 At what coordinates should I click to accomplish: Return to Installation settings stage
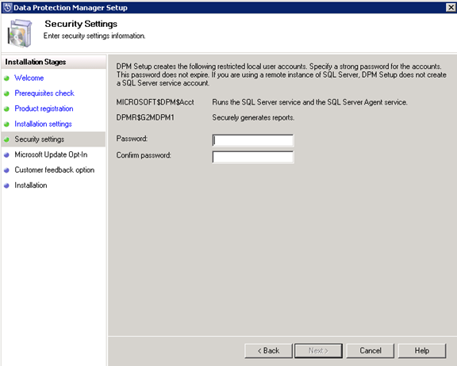pyautogui.click(x=43, y=124)
